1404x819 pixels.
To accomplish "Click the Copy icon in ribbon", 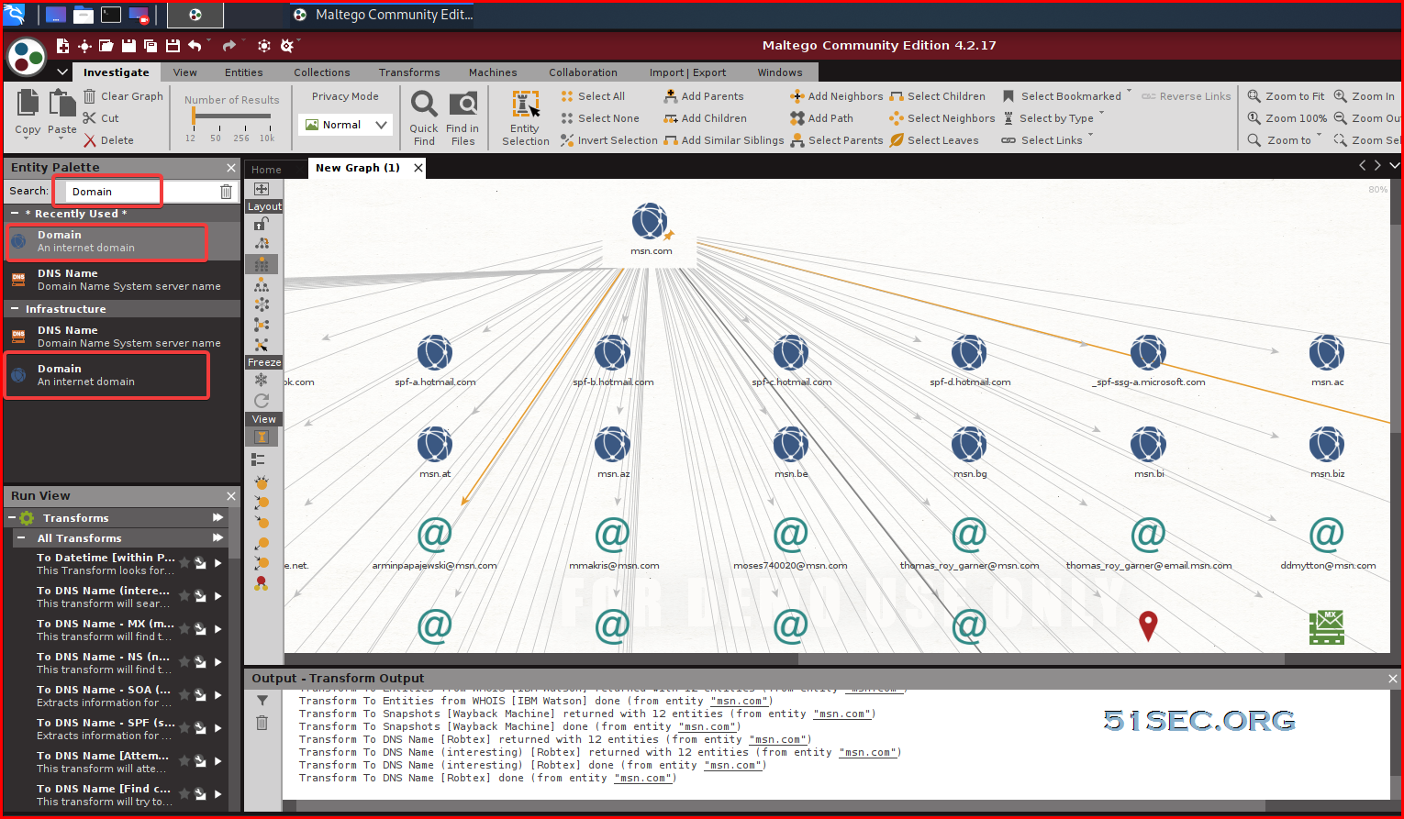I will point(28,104).
